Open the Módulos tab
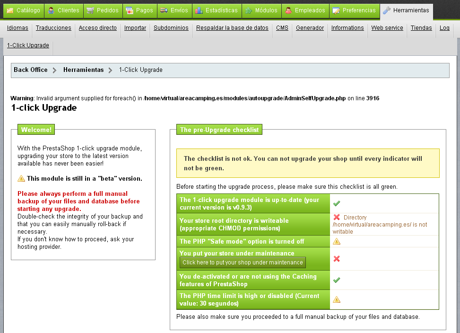460x333 pixels. 262,10
